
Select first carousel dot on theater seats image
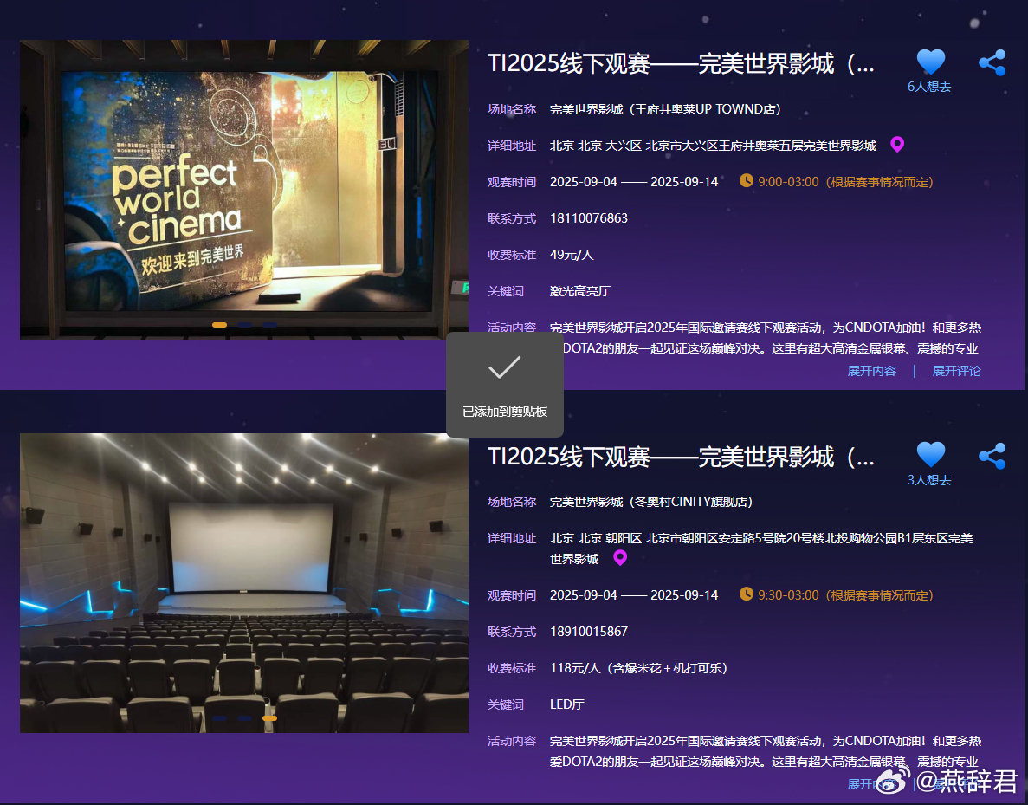pos(220,718)
